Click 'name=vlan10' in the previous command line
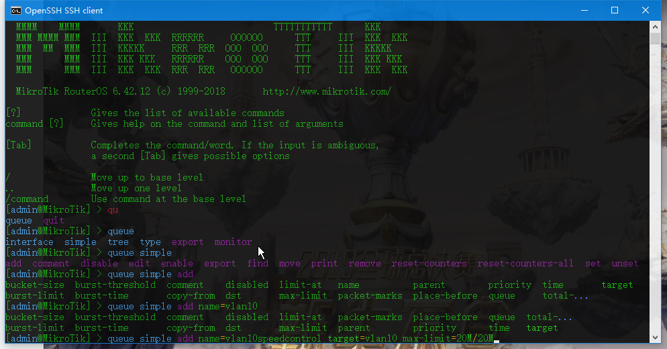Viewport: 667px width, 349px height. tap(227, 306)
